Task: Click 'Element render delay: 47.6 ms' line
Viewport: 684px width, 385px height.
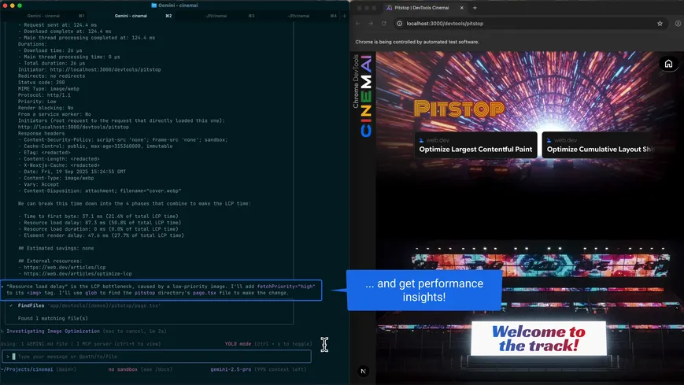Action: coord(101,235)
